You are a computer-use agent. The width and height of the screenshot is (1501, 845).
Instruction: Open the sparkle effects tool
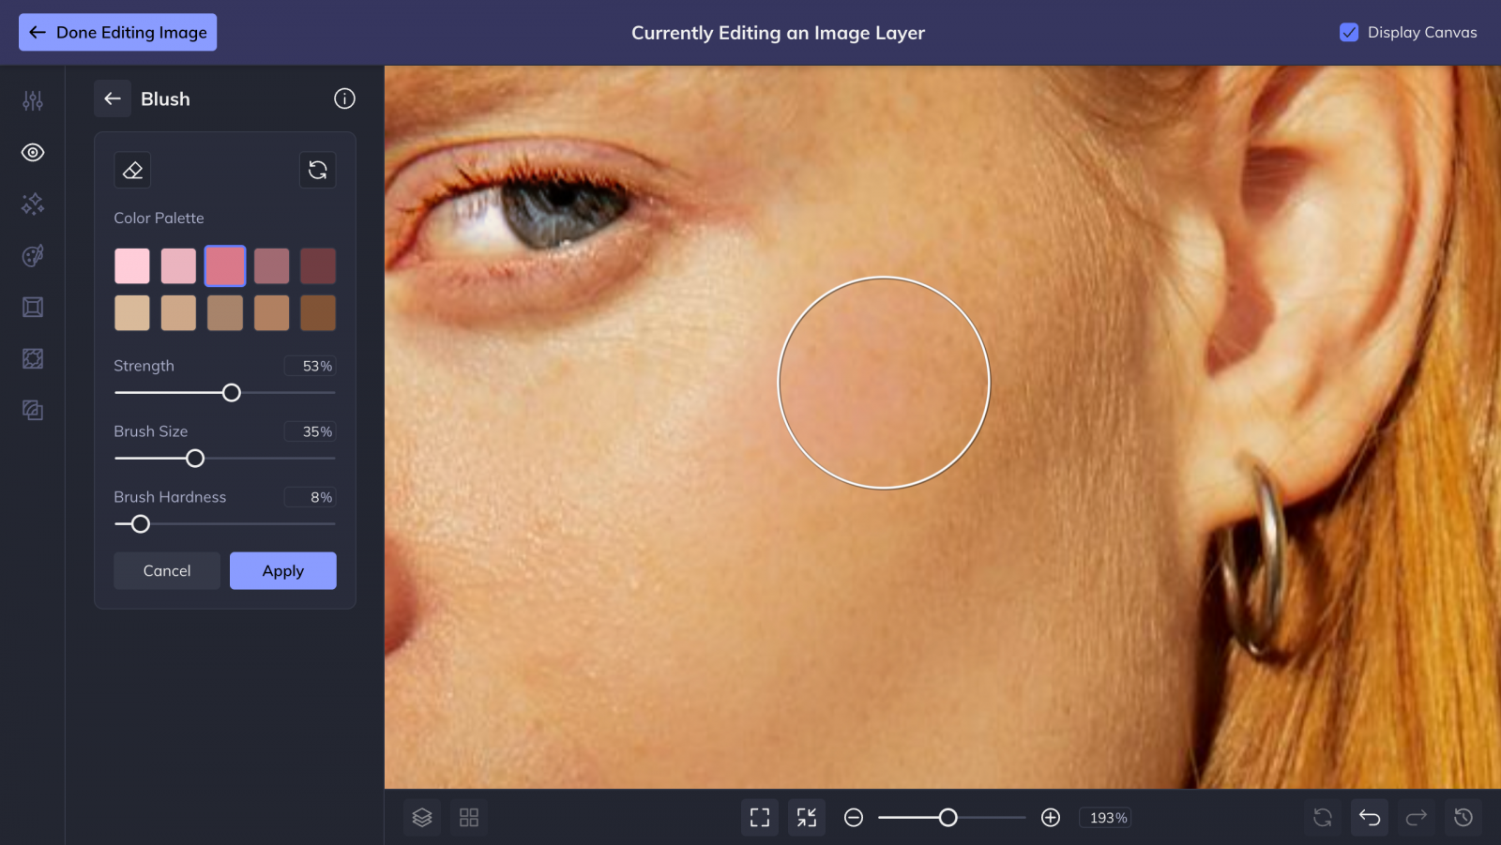(32, 204)
